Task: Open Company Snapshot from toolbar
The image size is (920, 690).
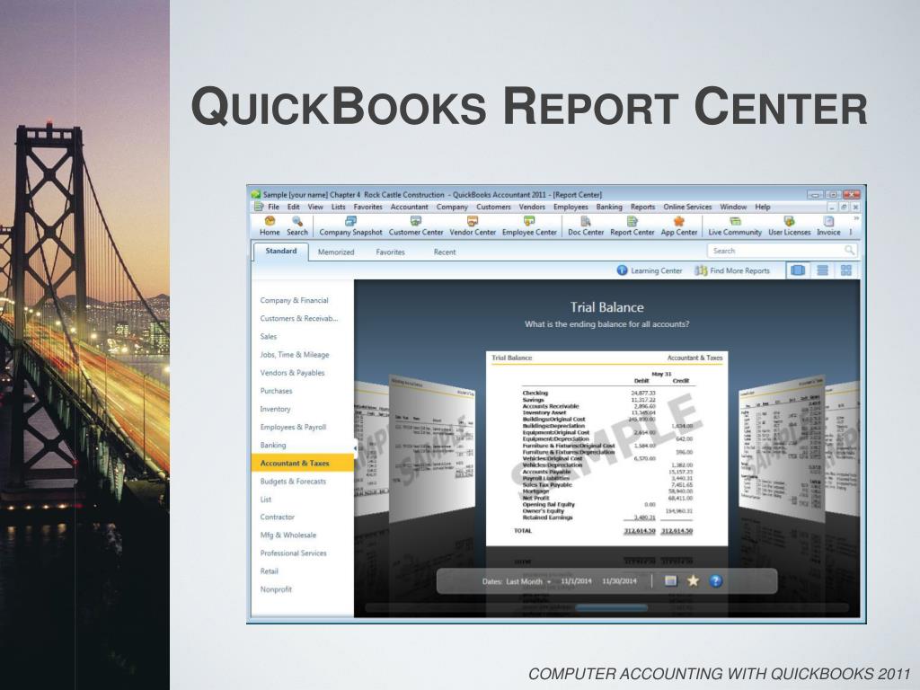Action: 350,226
